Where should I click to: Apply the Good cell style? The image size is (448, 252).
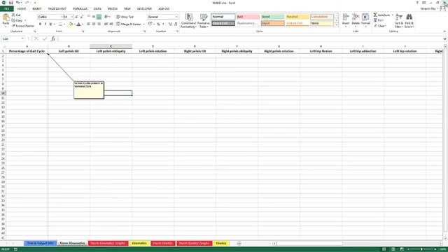[272, 17]
